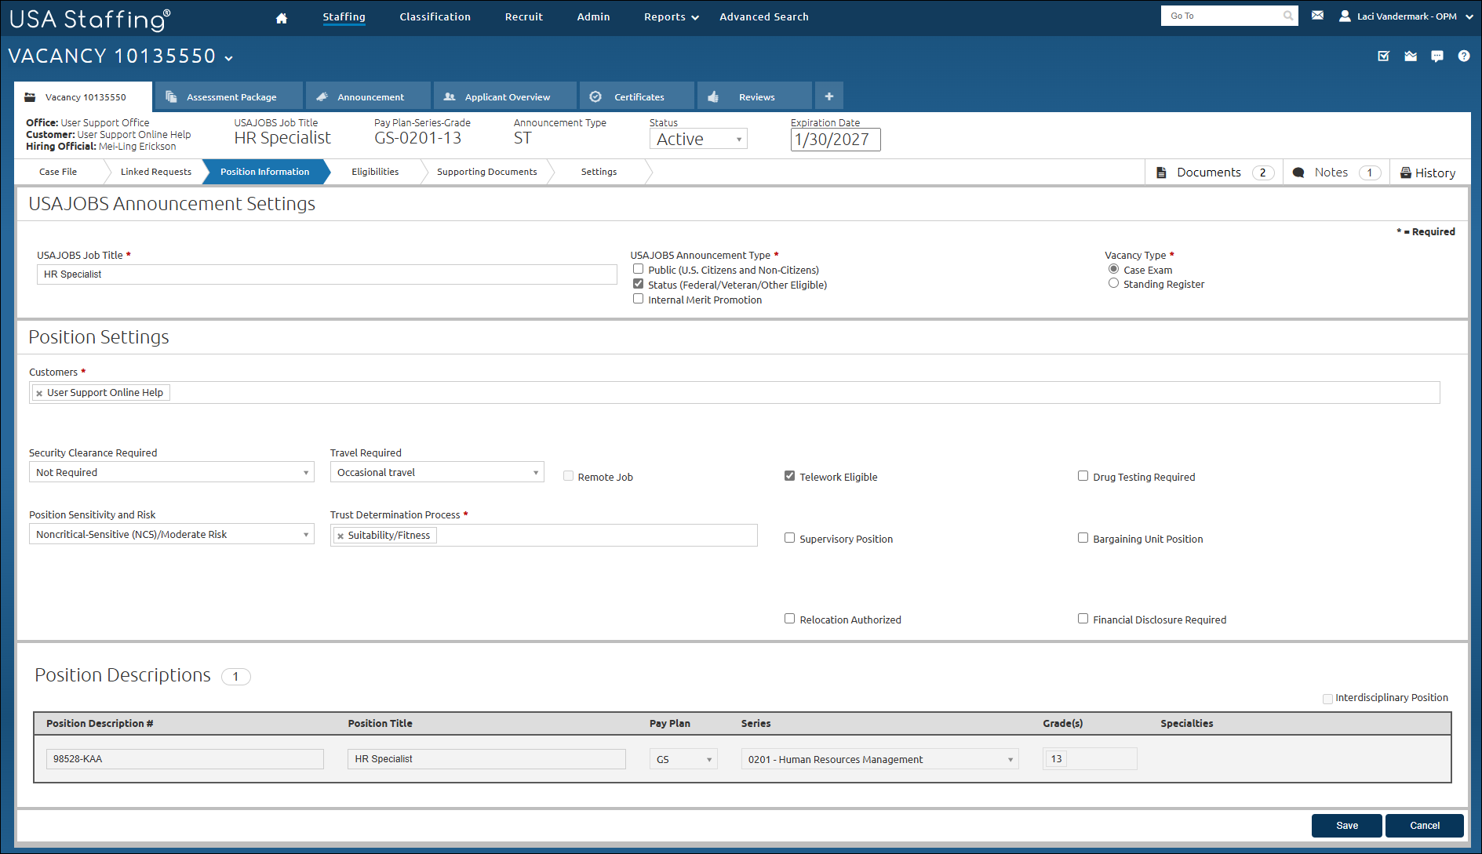Uncheck Status (Federal/Veteran/Other Eligible)

639,284
